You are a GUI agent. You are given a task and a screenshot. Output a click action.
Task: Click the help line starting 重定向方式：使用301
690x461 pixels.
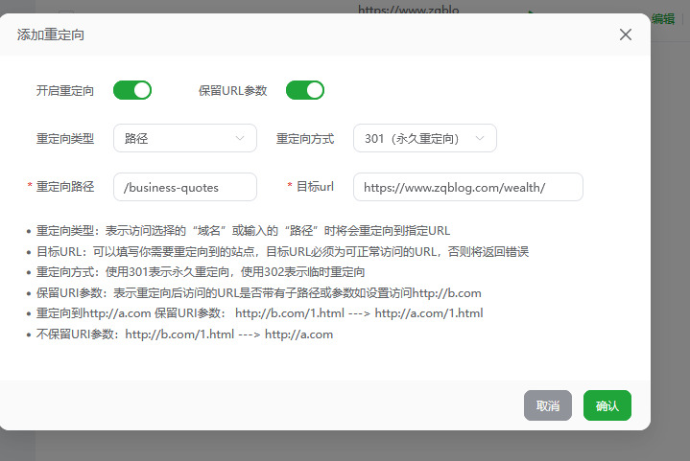tap(201, 272)
